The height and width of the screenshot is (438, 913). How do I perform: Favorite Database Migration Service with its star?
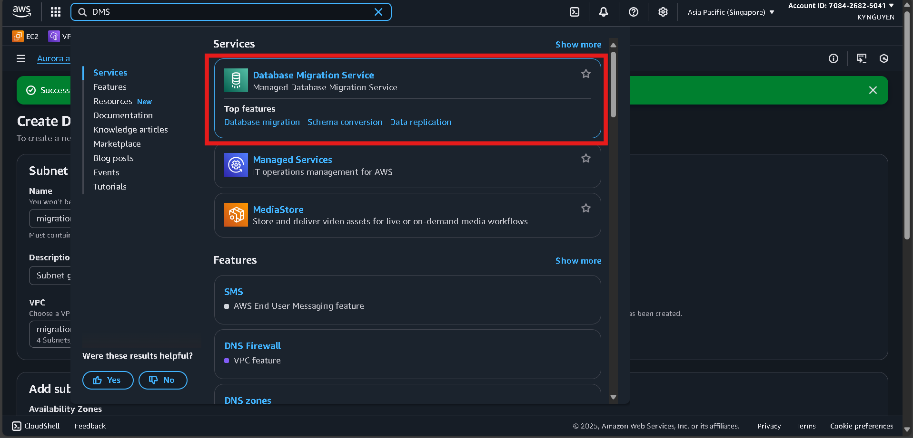[x=586, y=74]
